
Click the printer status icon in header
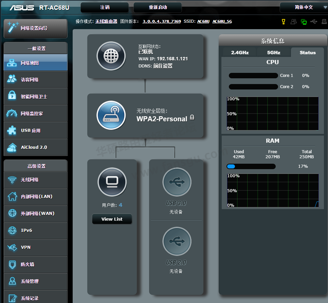click(x=324, y=21)
